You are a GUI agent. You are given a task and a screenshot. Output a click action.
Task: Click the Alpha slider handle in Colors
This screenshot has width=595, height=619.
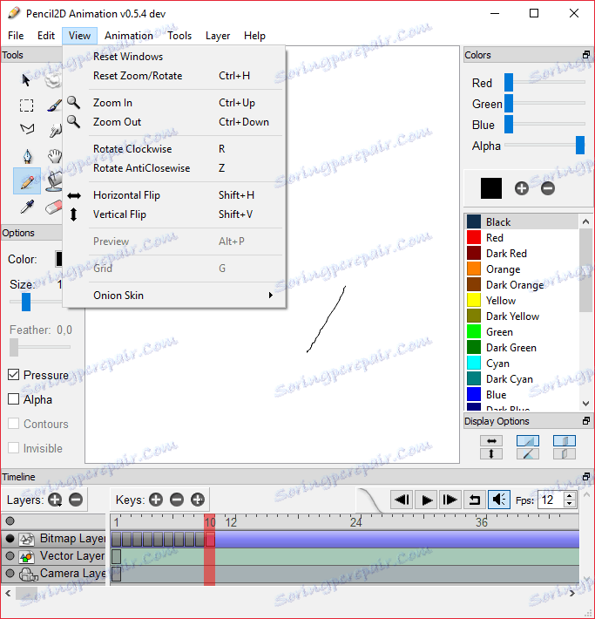coord(580,145)
